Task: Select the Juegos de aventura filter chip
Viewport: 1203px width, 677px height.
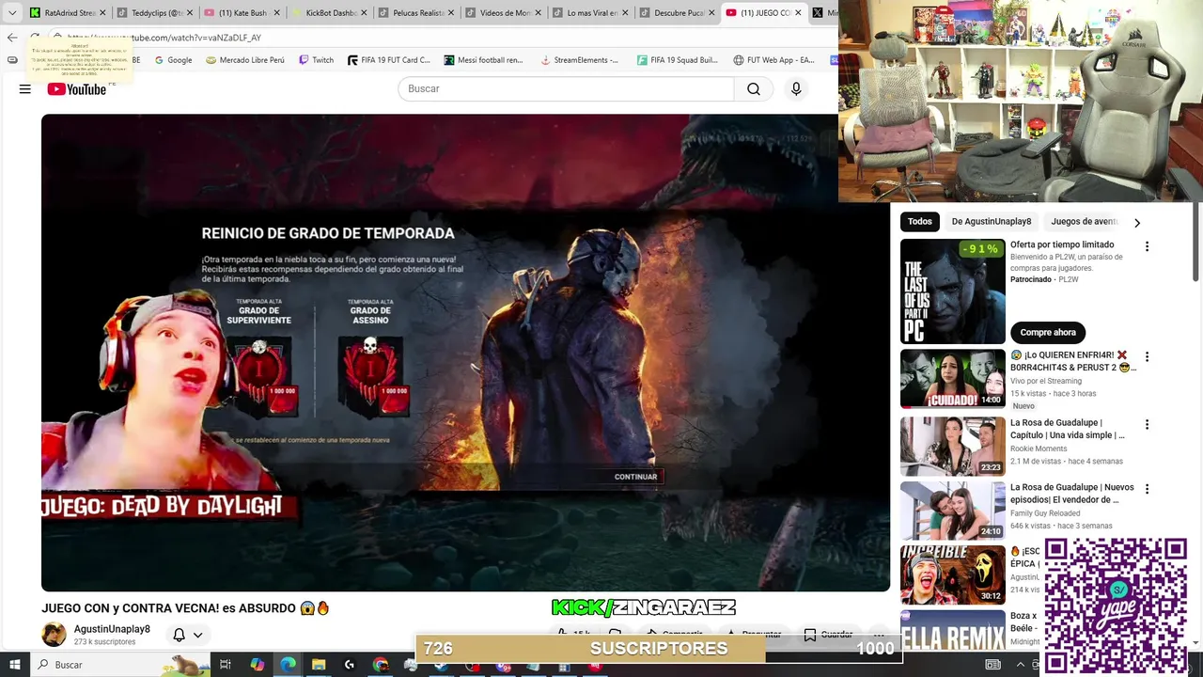Action: [1085, 222]
